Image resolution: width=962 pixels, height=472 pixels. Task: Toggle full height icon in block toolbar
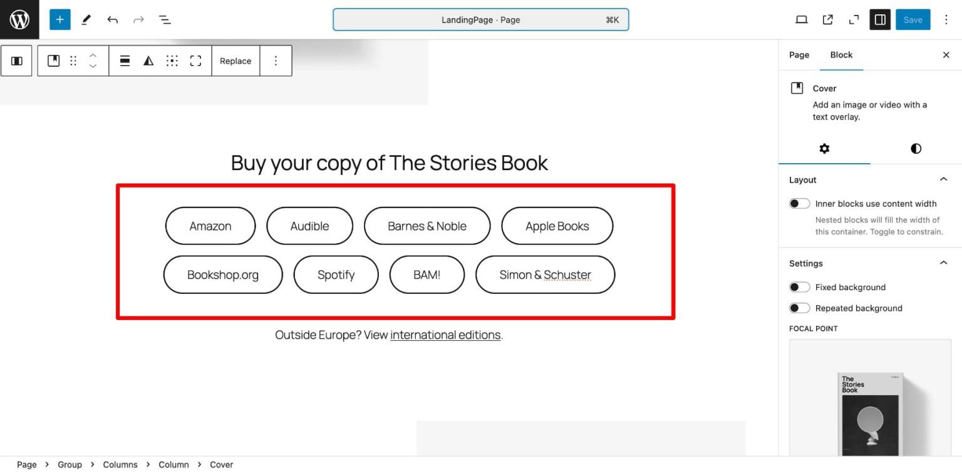(195, 61)
